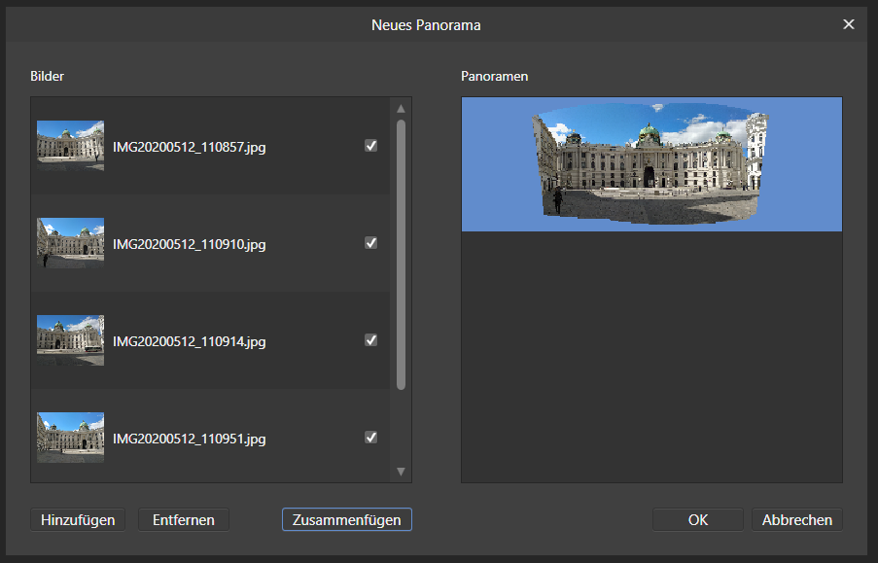Image resolution: width=878 pixels, height=563 pixels.
Task: Click the vertical scrollbar thumb in Bilder list
Action: point(401,253)
